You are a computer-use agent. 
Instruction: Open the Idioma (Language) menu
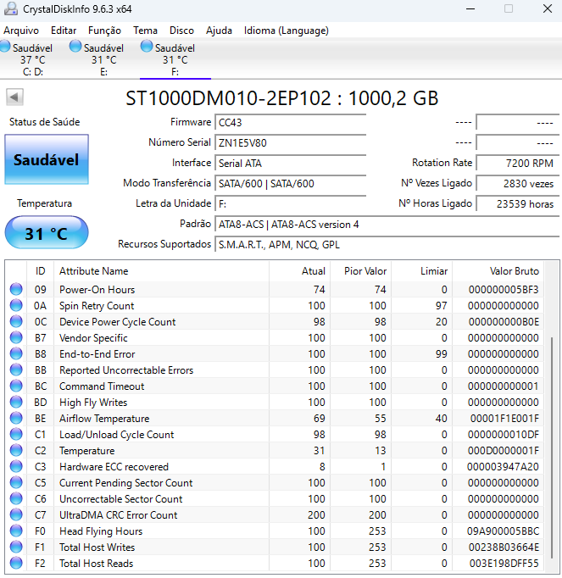287,31
